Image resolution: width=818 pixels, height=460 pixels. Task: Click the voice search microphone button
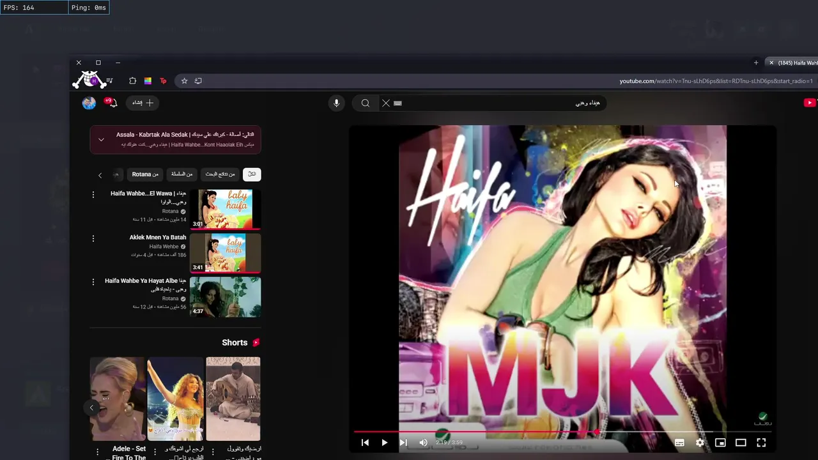point(336,103)
